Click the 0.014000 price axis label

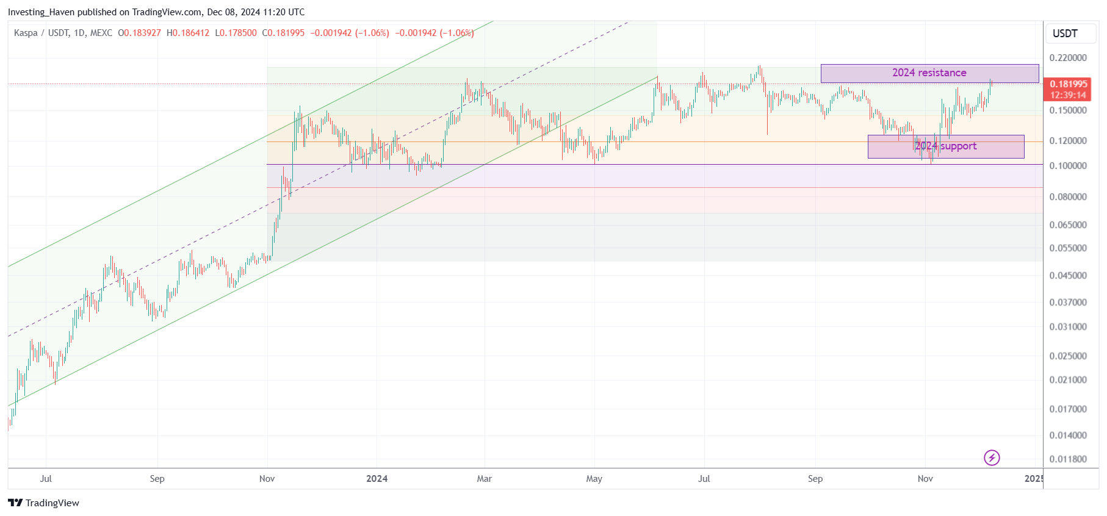1068,435
